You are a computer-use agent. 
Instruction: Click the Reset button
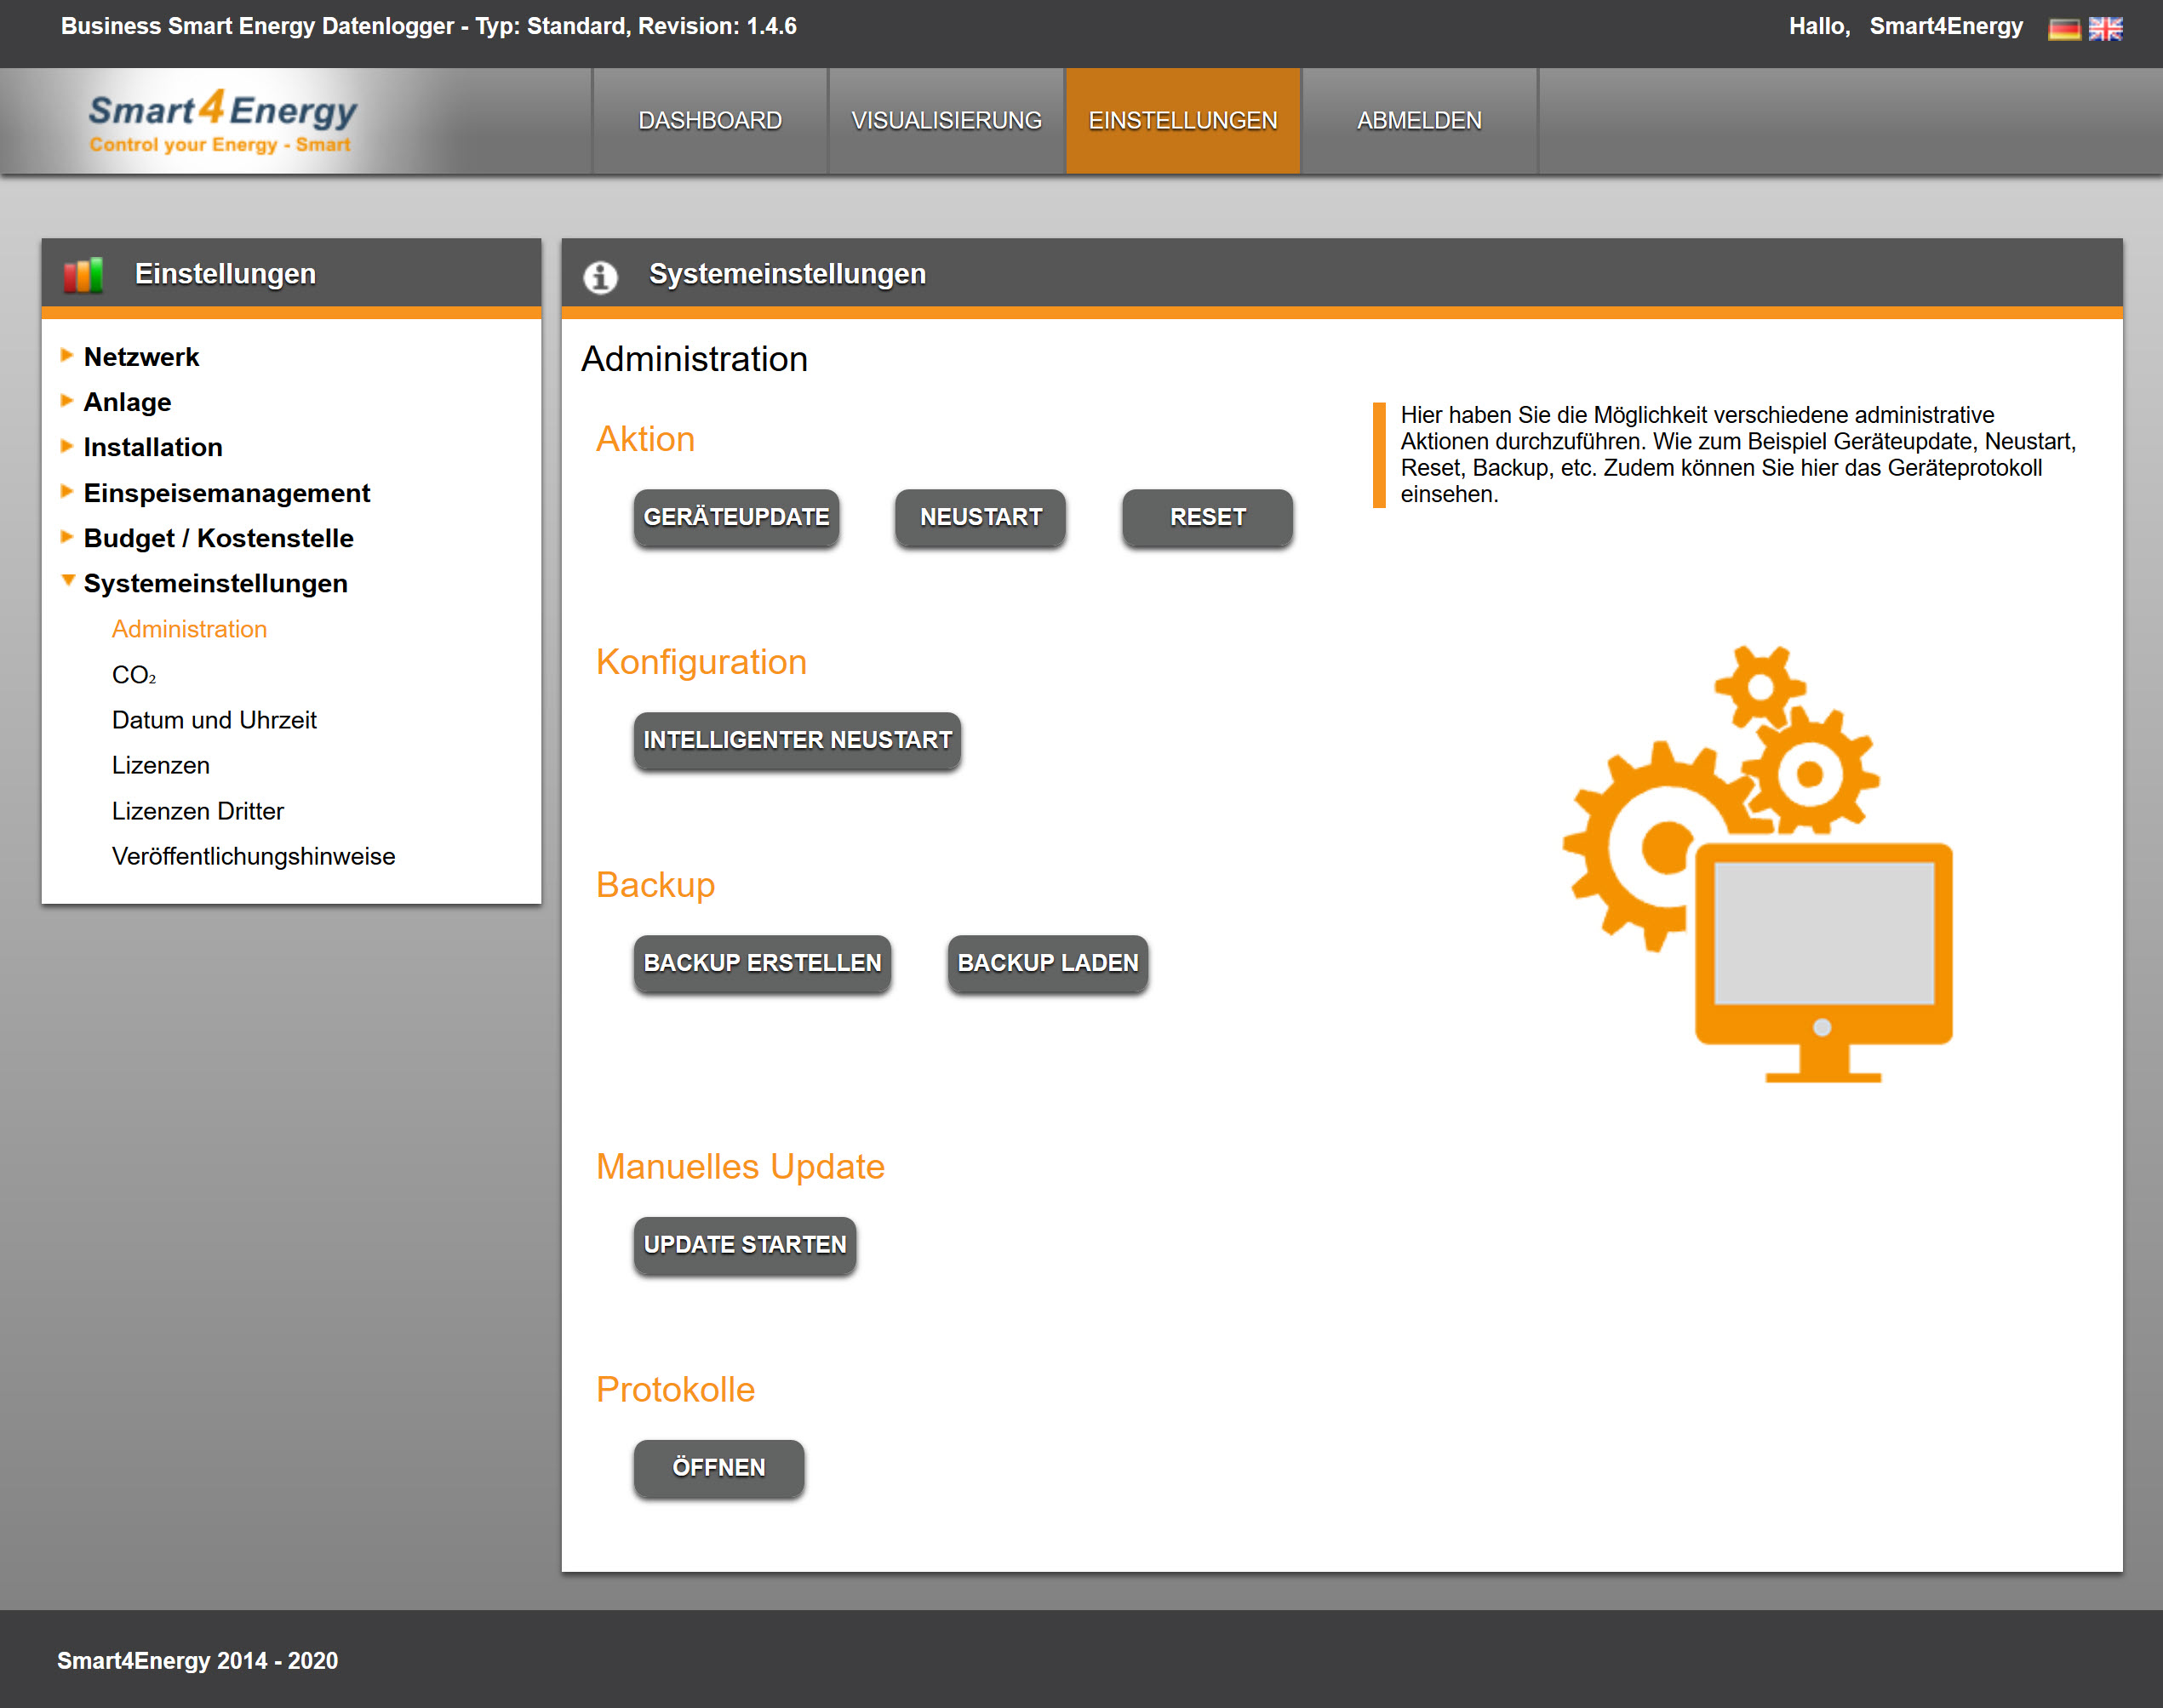(x=1207, y=517)
